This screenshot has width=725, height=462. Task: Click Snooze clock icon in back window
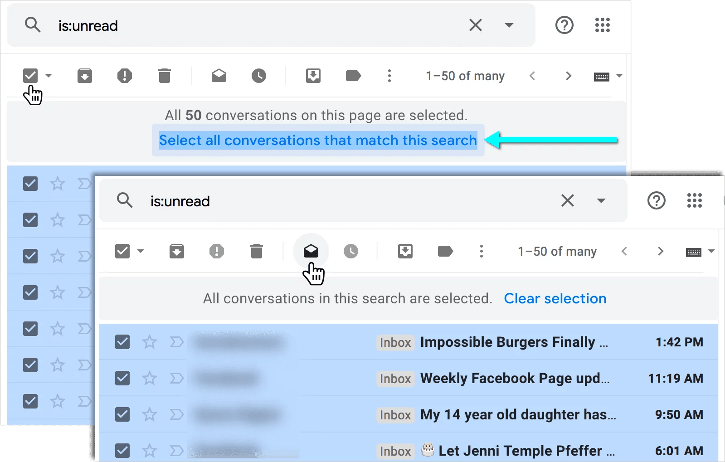coord(259,76)
